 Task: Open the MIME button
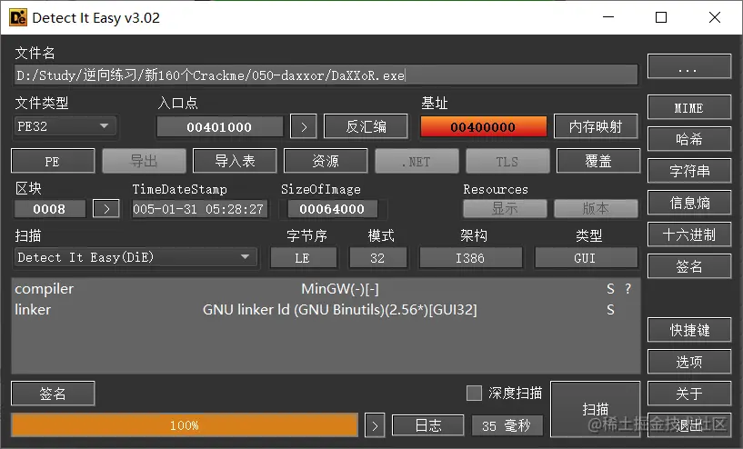pyautogui.click(x=689, y=107)
